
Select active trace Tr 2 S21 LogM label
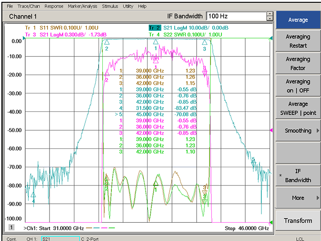click(x=188, y=27)
